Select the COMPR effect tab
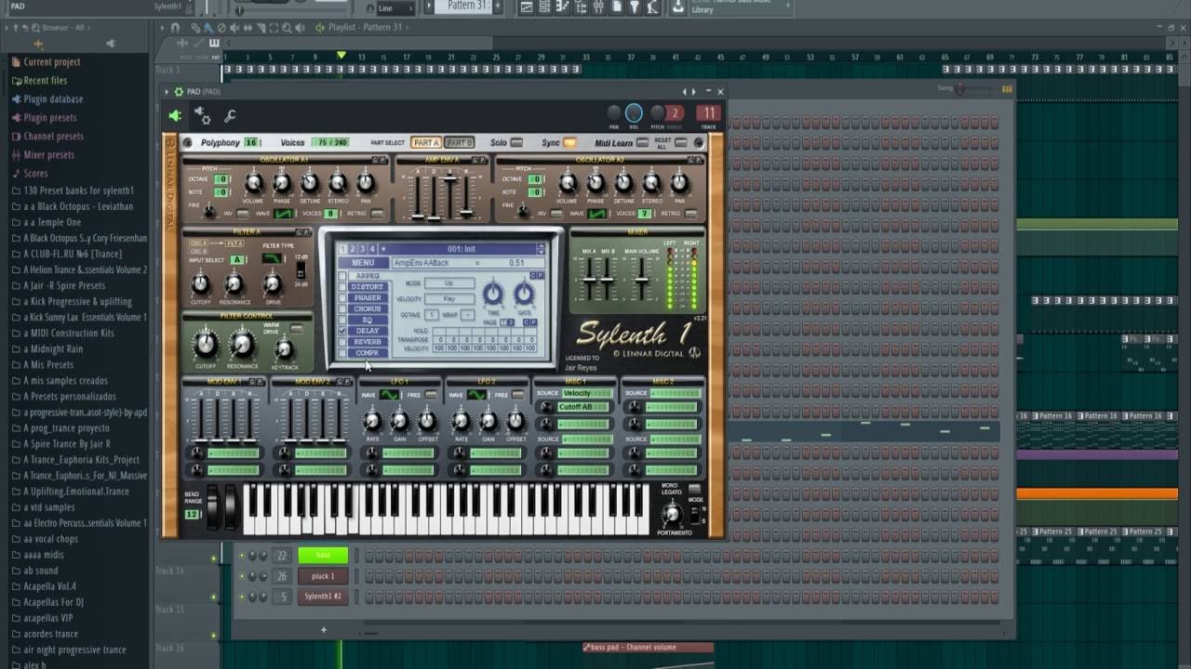1191x669 pixels. pyautogui.click(x=368, y=353)
